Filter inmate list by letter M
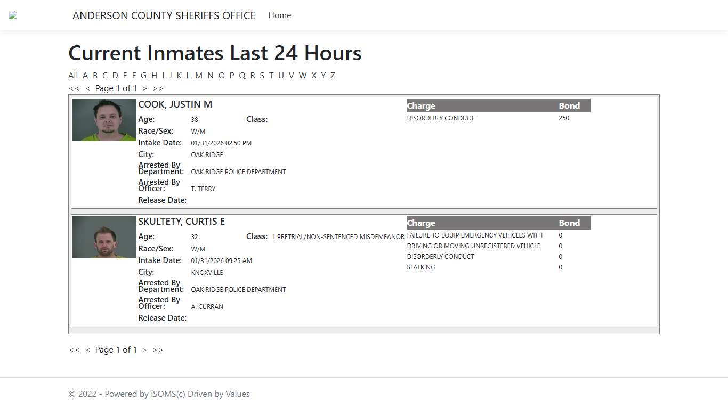Viewport: 728px width, 409px height. (198, 75)
